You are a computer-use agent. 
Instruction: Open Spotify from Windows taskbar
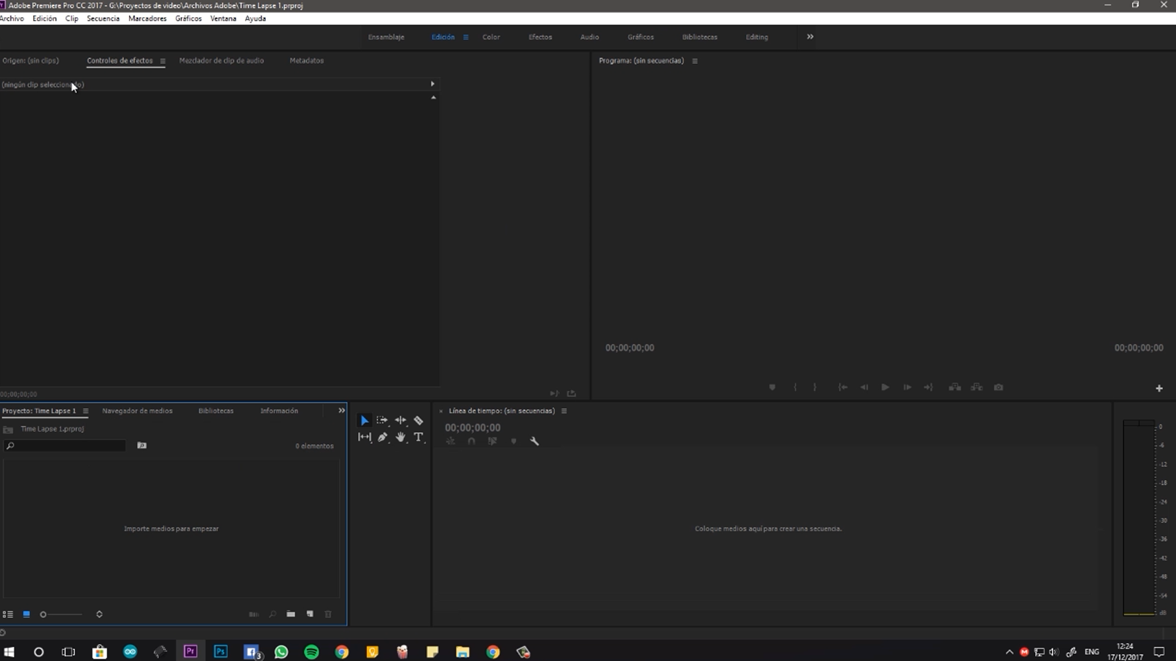pos(311,652)
